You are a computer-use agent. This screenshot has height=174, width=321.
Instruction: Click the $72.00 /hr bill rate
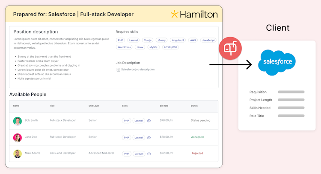[x=166, y=153]
